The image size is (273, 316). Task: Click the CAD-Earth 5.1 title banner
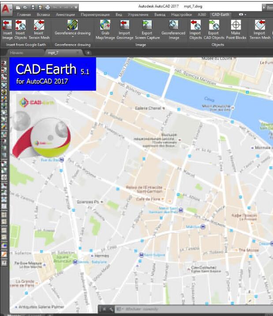(53, 74)
